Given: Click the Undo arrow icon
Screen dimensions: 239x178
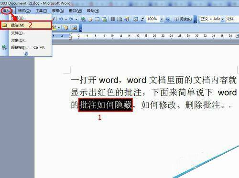Looking at the screenshot, I should click(x=61, y=19).
